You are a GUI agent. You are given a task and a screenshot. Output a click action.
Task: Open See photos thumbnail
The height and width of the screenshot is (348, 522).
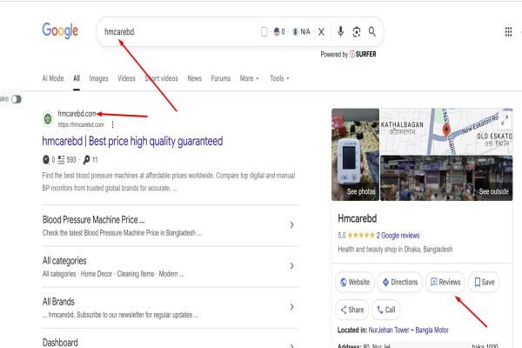(x=355, y=155)
